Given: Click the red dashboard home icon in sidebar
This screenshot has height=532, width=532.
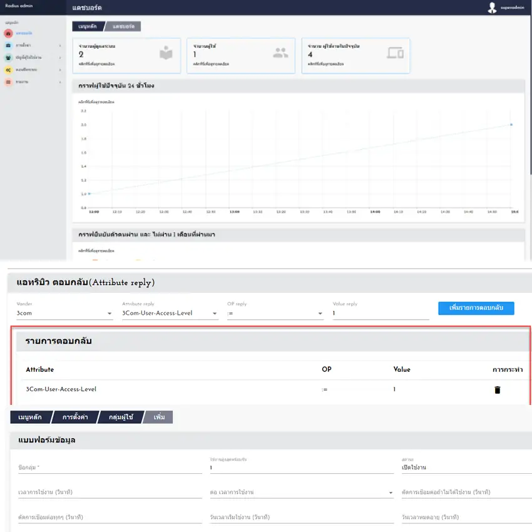Looking at the screenshot, I should click(x=8, y=33).
